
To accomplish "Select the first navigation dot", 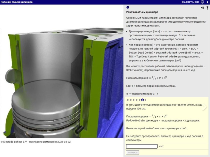I will [x=127, y=100].
